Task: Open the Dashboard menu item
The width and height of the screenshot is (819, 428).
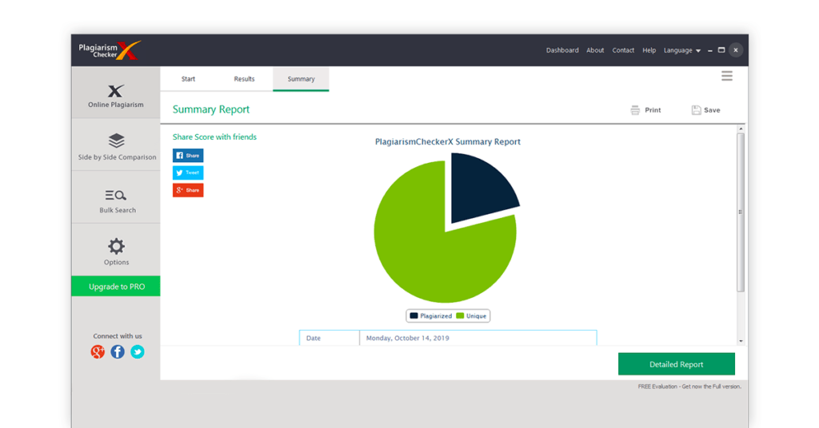Action: (562, 50)
